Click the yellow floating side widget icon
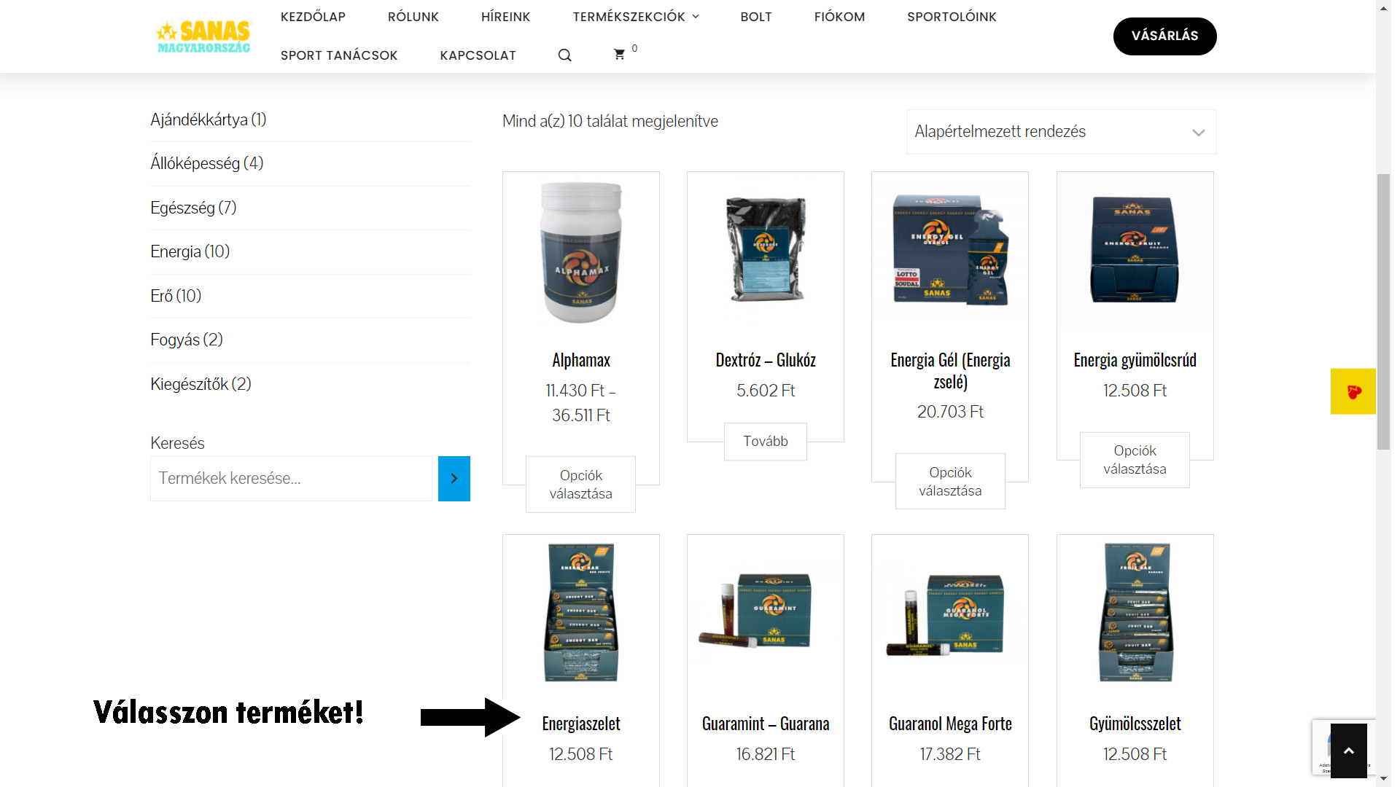 click(1353, 391)
